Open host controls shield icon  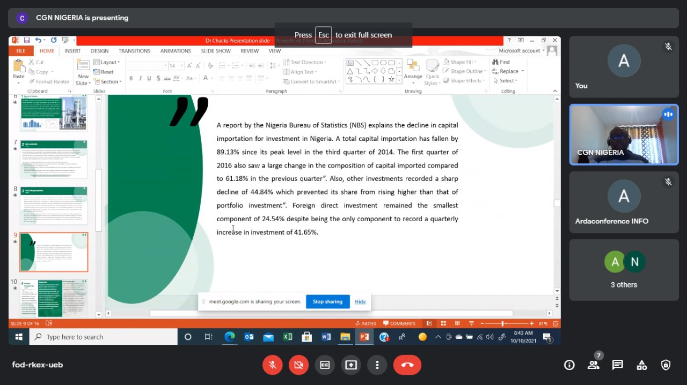[x=666, y=365]
